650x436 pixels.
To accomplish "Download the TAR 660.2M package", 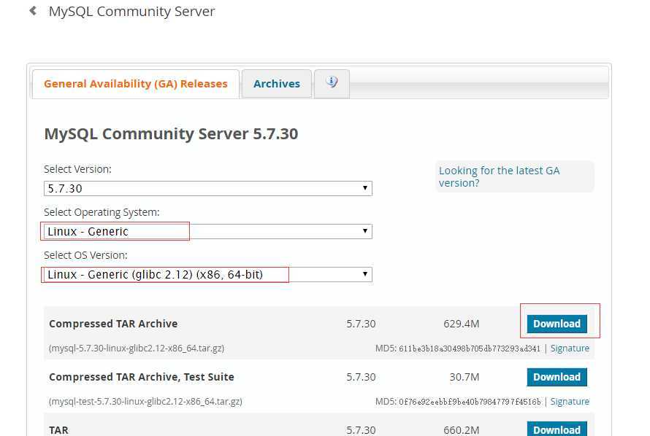I will coord(557,429).
